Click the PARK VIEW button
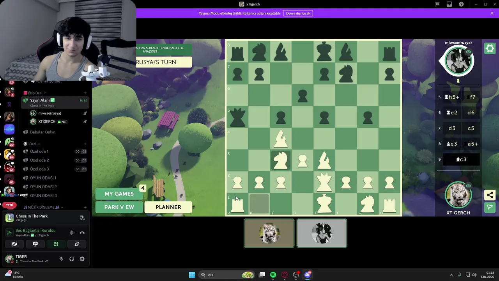This screenshot has width=499, height=281. (x=119, y=207)
